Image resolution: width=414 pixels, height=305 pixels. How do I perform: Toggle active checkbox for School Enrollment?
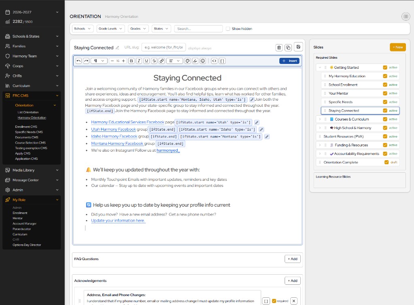pyautogui.click(x=385, y=85)
